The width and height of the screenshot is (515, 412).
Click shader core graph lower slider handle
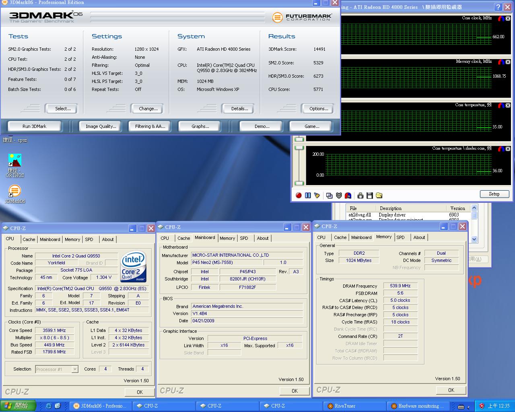pos(299,183)
